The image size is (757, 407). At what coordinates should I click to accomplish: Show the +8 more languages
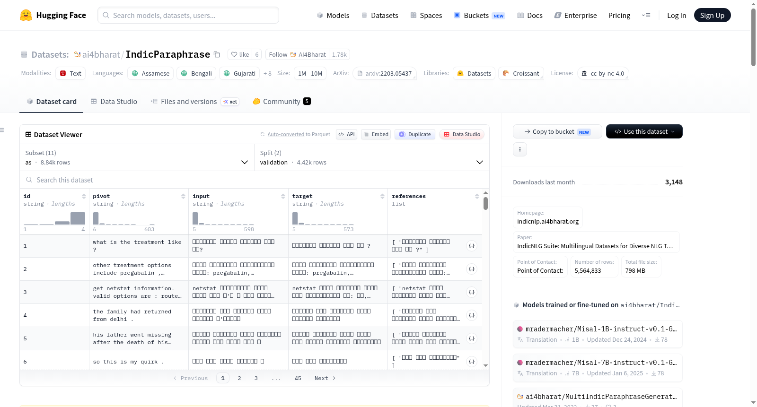(x=267, y=73)
